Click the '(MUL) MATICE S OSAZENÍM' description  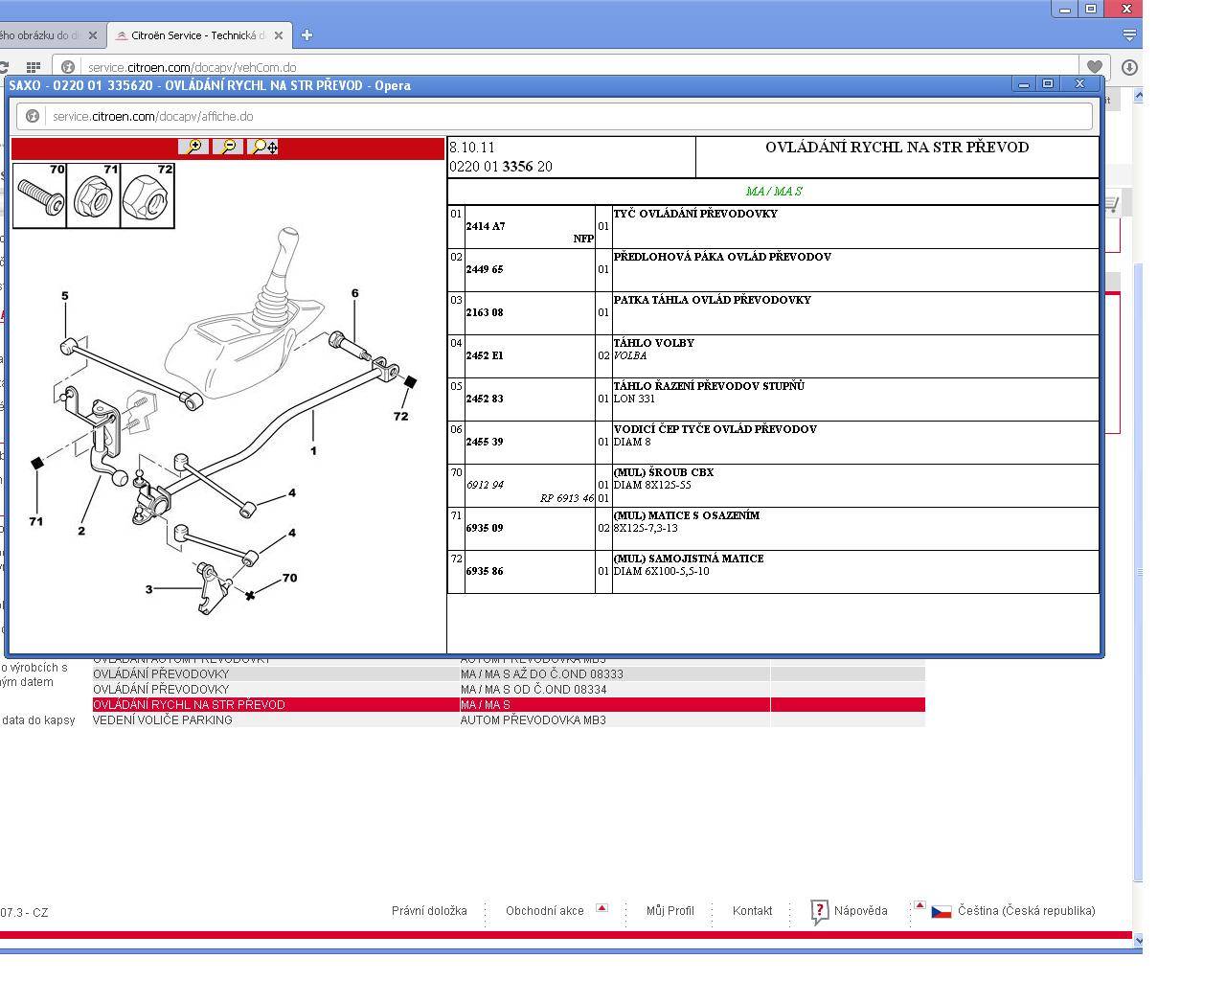coord(686,515)
